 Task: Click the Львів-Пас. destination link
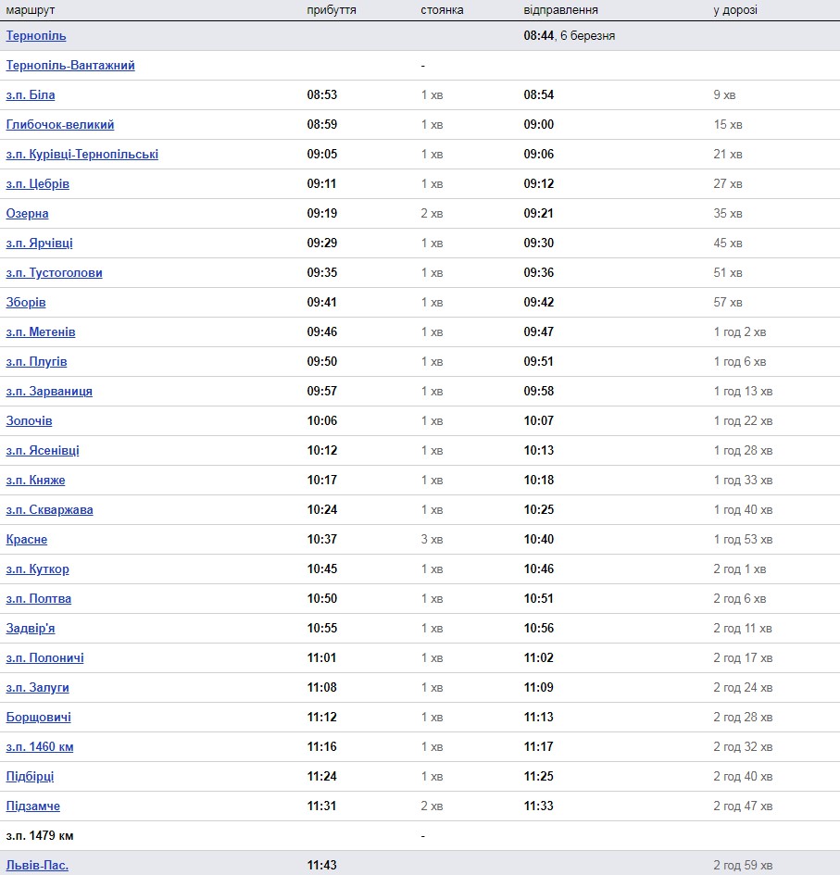[x=37, y=865]
